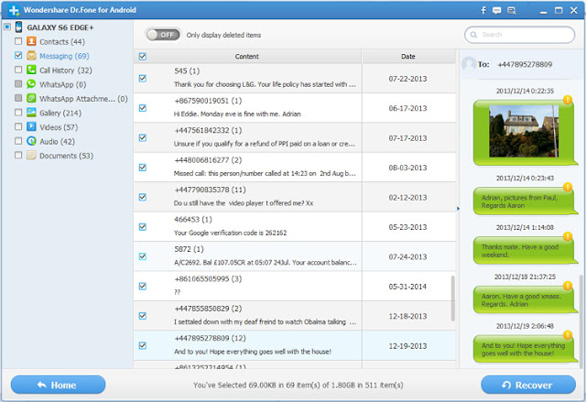
Task: Click the Search input field
Action: [519, 35]
